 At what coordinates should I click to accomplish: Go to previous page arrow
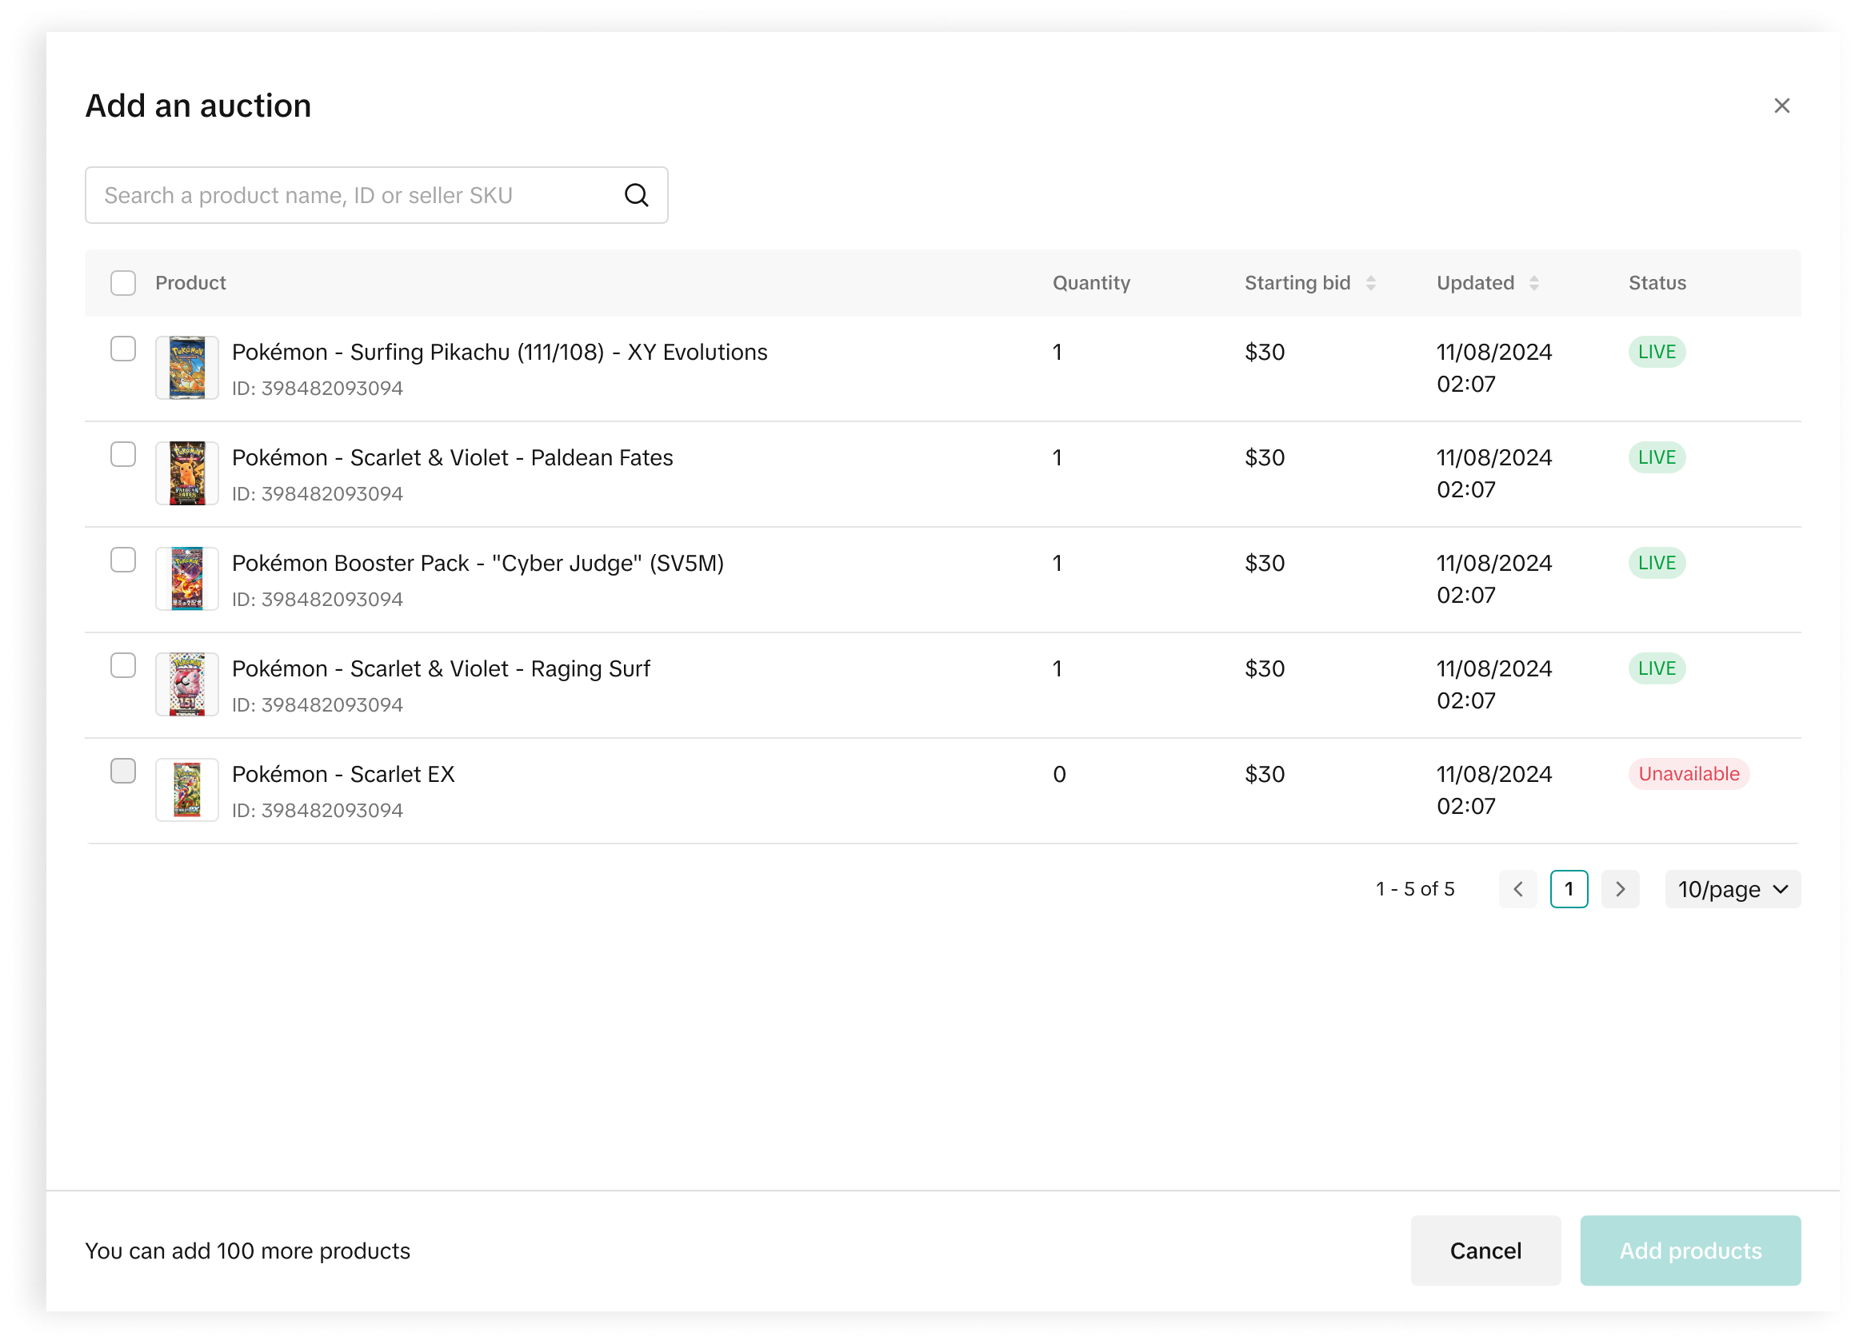tap(1517, 889)
